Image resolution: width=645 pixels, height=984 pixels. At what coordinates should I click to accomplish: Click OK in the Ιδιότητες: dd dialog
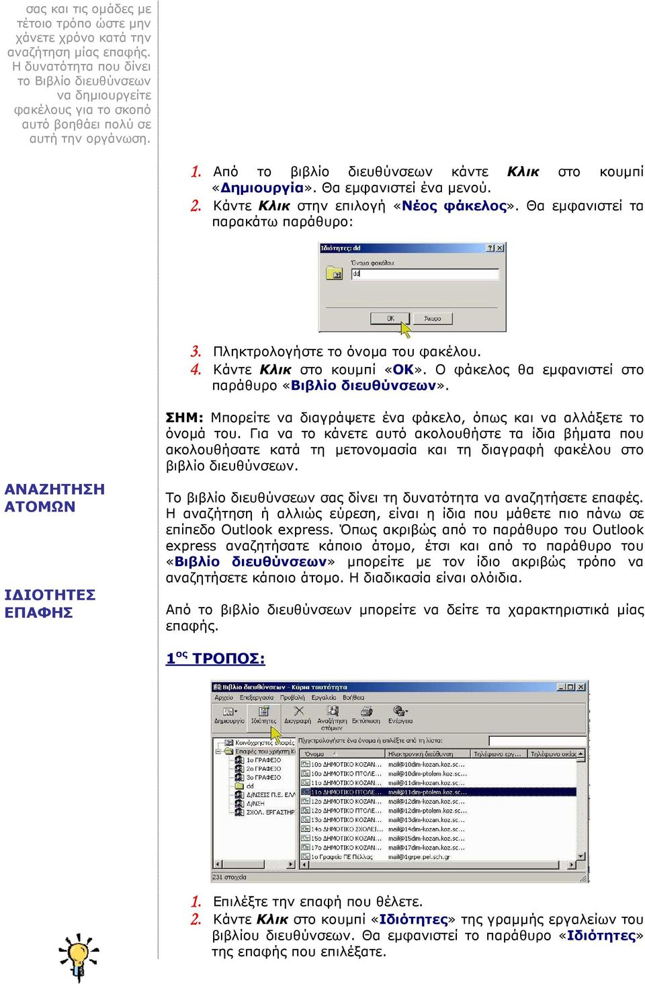(390, 319)
